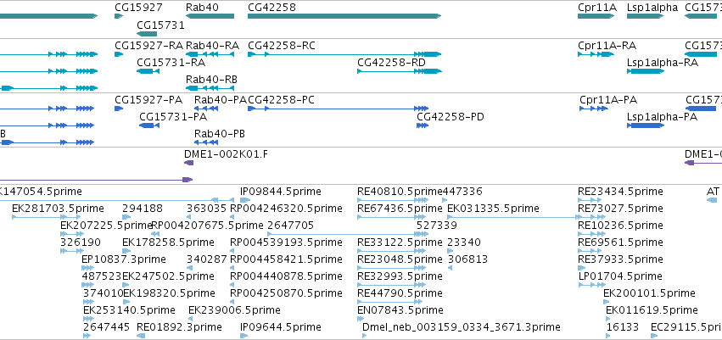The width and height of the screenshot is (722, 340).
Task: Click the Dmel_neb_003159_0334_3671.3prime label
Action: click(x=462, y=327)
